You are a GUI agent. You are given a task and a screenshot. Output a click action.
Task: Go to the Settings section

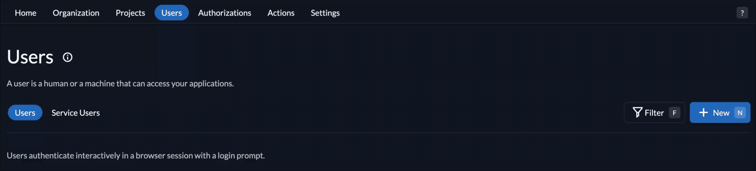tap(325, 13)
